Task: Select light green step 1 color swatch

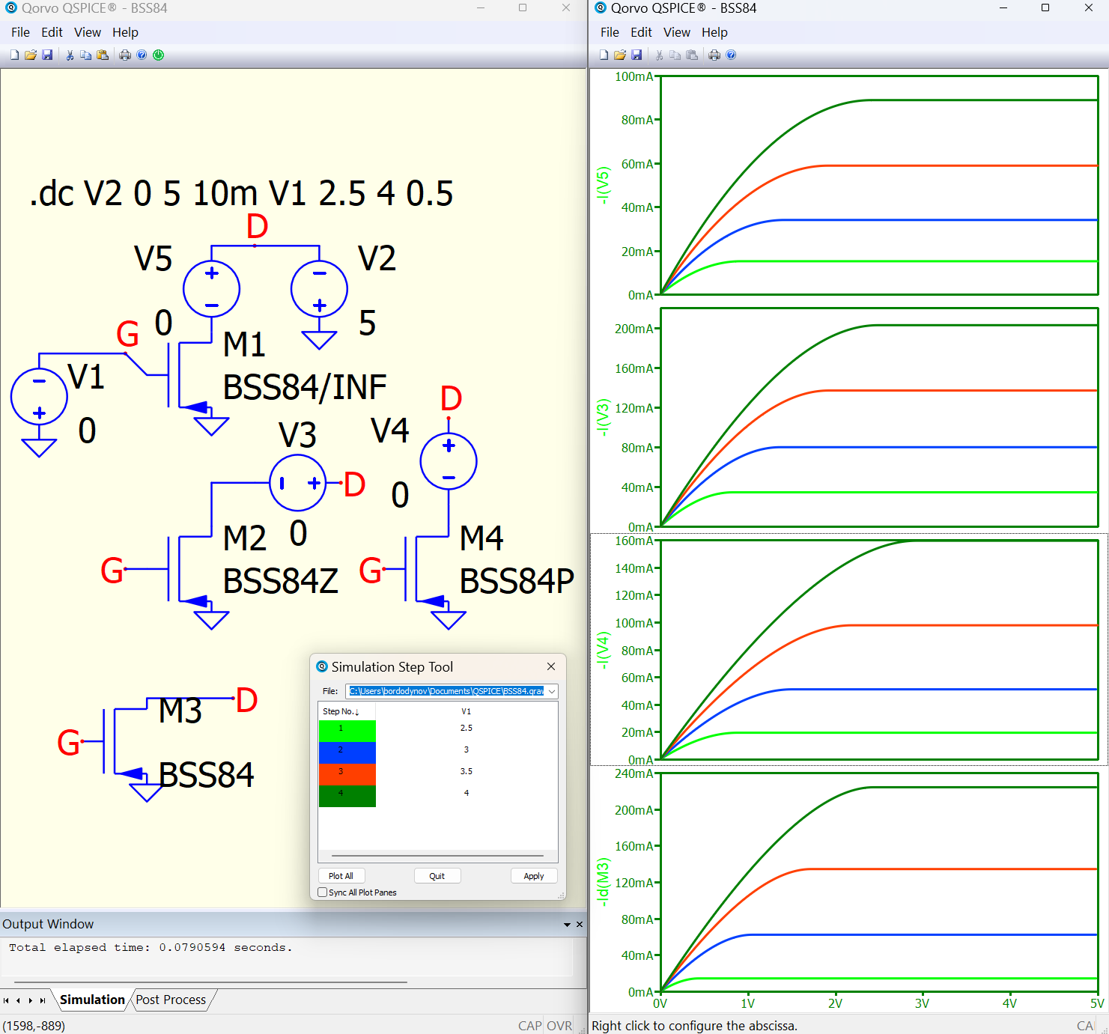Action: (347, 731)
